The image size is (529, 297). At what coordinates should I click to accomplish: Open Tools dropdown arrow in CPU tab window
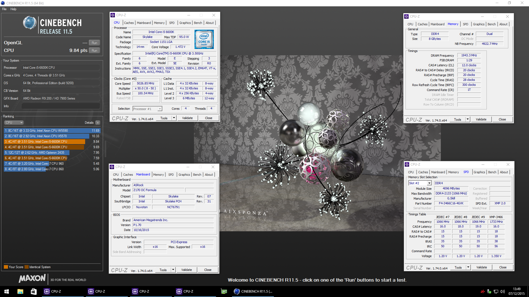tap(174, 118)
